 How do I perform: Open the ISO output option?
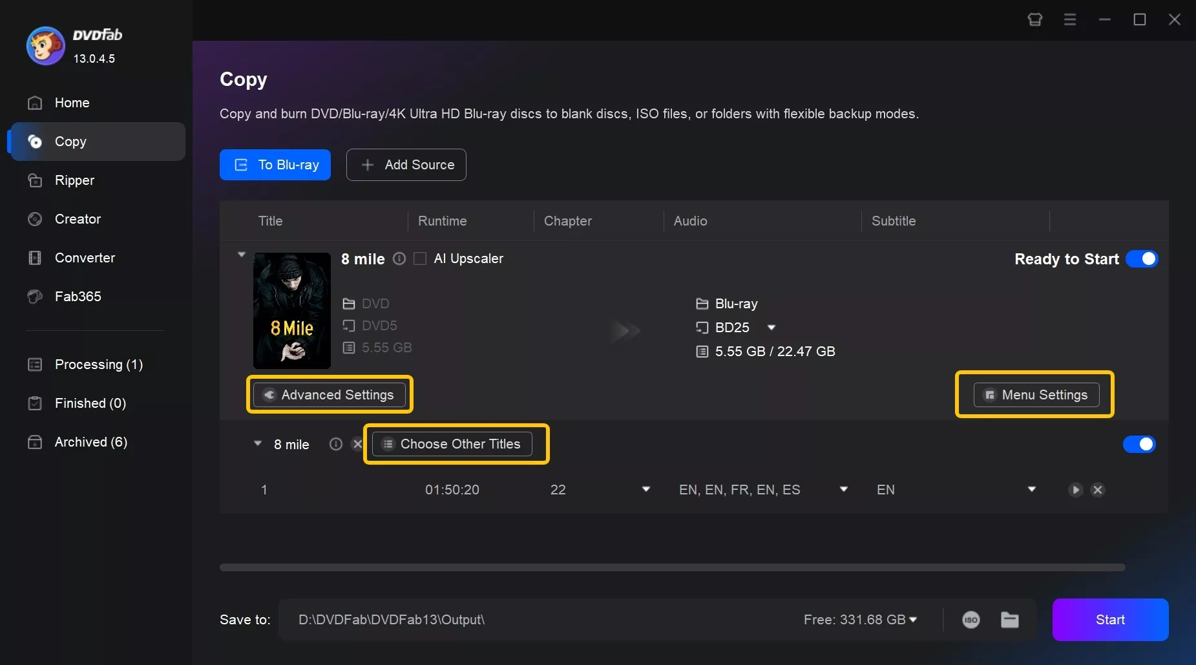971,620
